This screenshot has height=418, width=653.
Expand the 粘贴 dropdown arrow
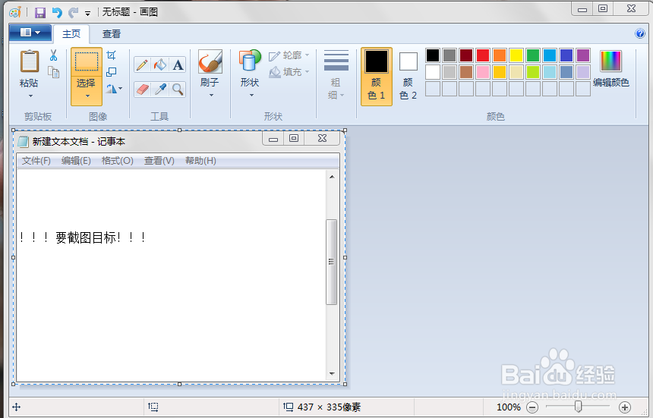click(x=30, y=96)
